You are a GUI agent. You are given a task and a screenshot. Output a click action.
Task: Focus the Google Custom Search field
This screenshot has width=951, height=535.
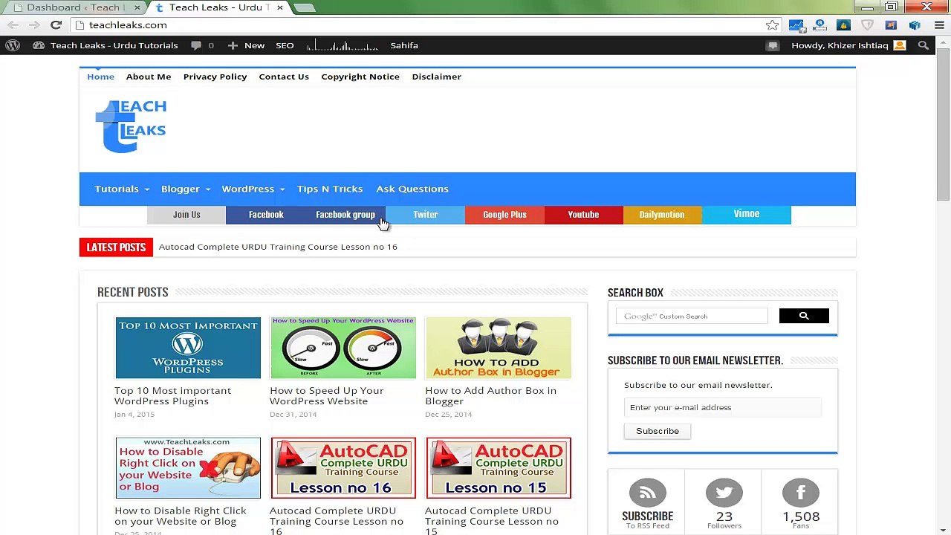[x=692, y=317]
